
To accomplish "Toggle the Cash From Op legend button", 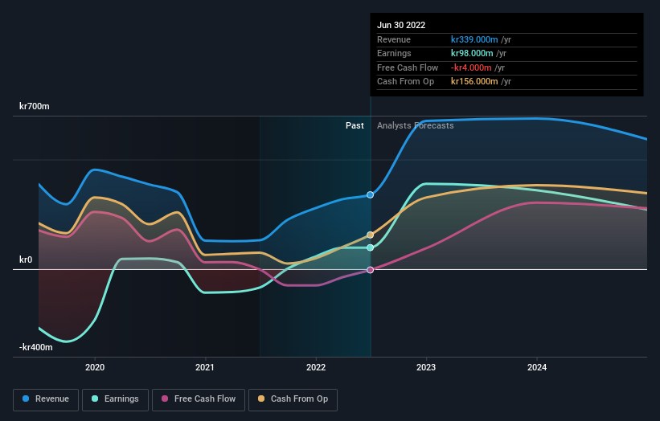I will (293, 399).
